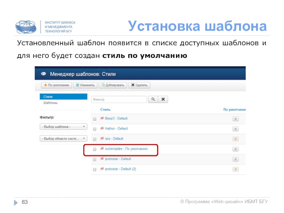
Task: Check the isis - Default row checkbox
Action: (94, 139)
